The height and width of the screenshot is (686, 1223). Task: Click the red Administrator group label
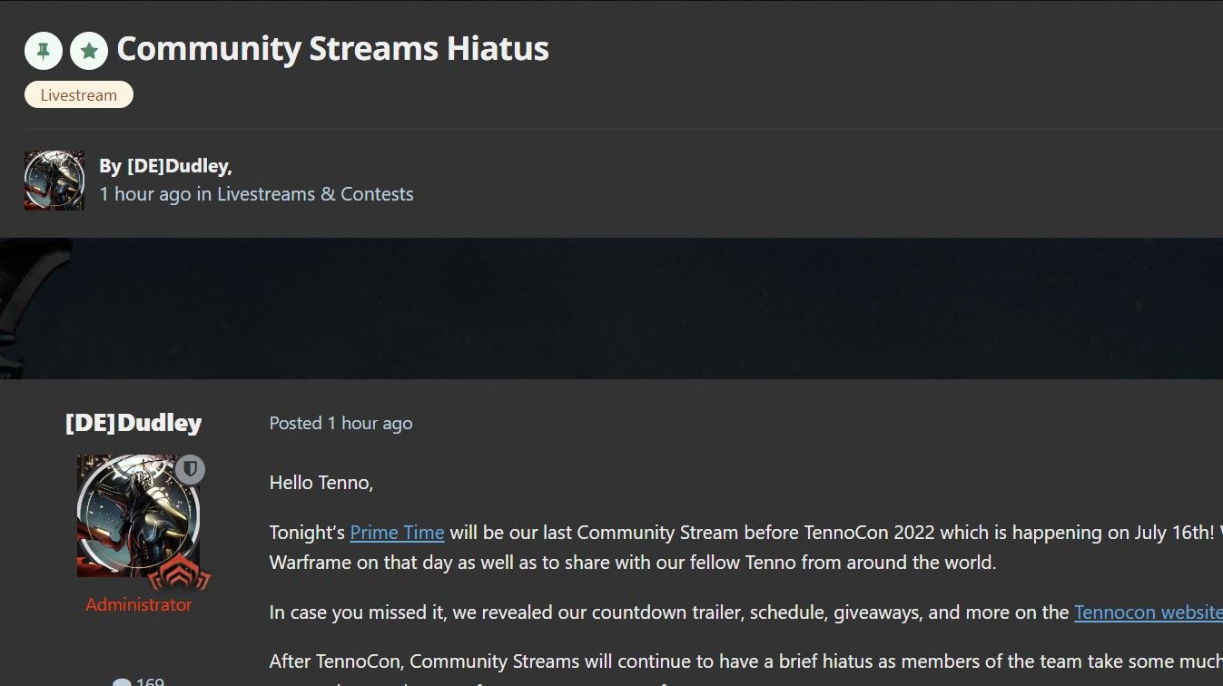(x=139, y=604)
